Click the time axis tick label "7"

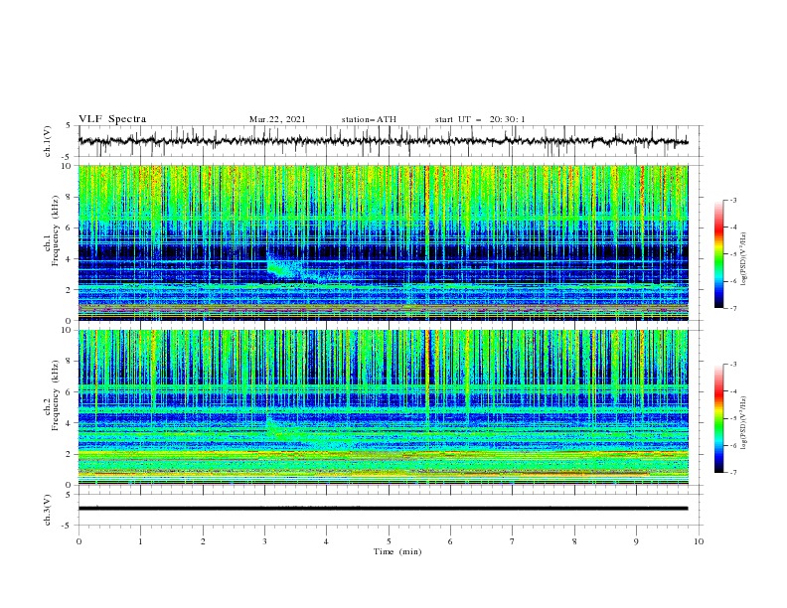click(513, 541)
